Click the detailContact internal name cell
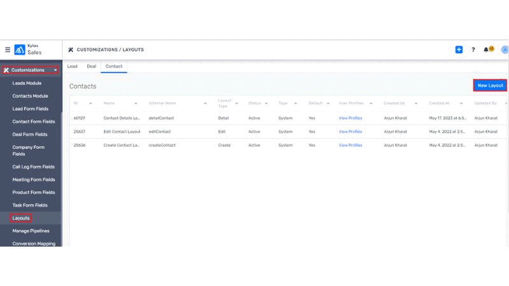 click(162, 118)
